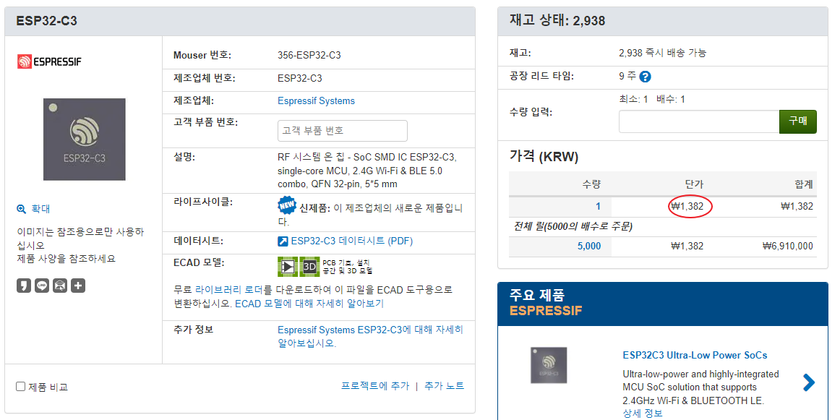Share via the email envelope icon
Viewport: 840px width, 420px height.
coord(60,286)
